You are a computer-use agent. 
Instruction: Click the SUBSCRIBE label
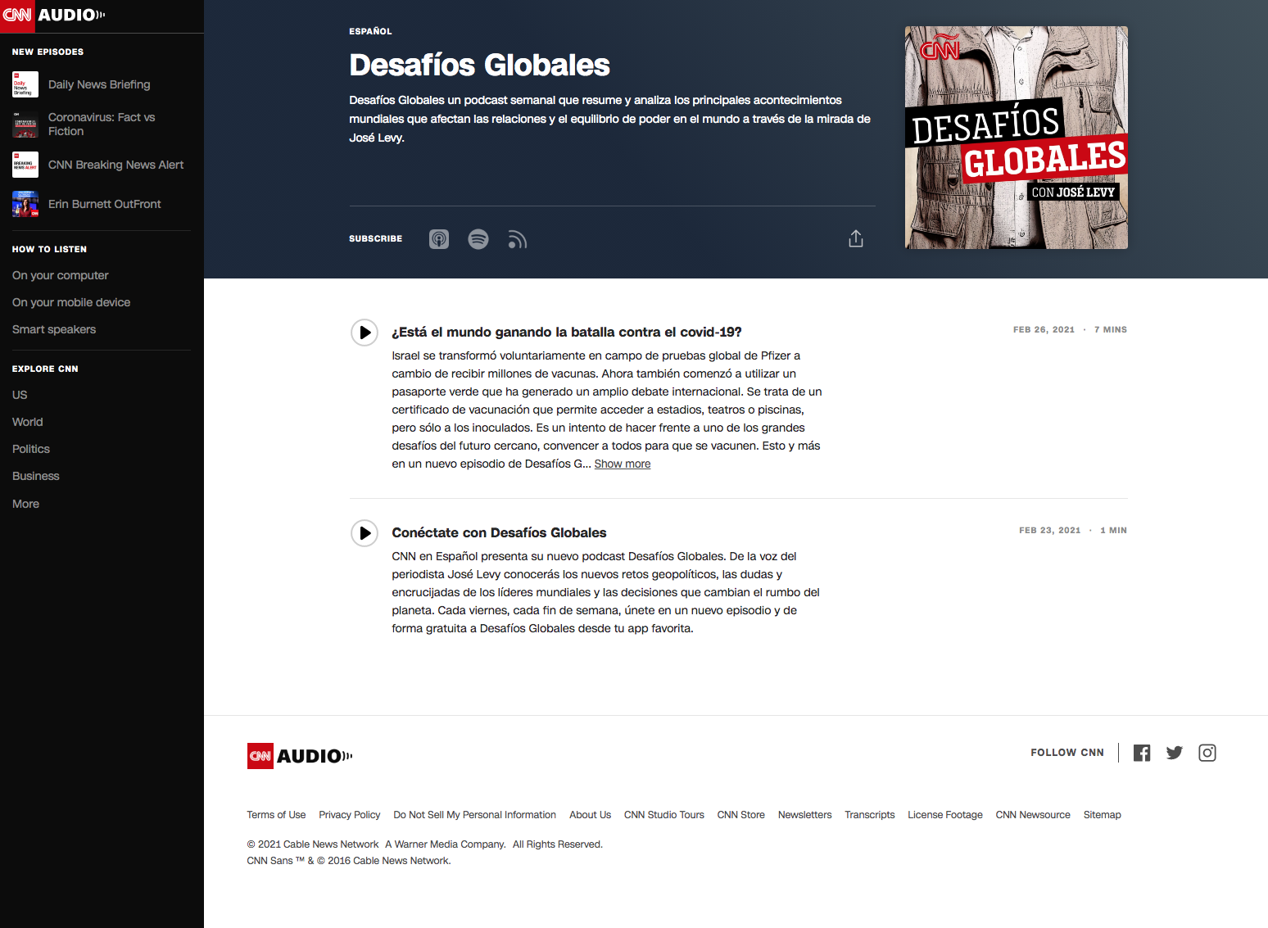coord(375,238)
